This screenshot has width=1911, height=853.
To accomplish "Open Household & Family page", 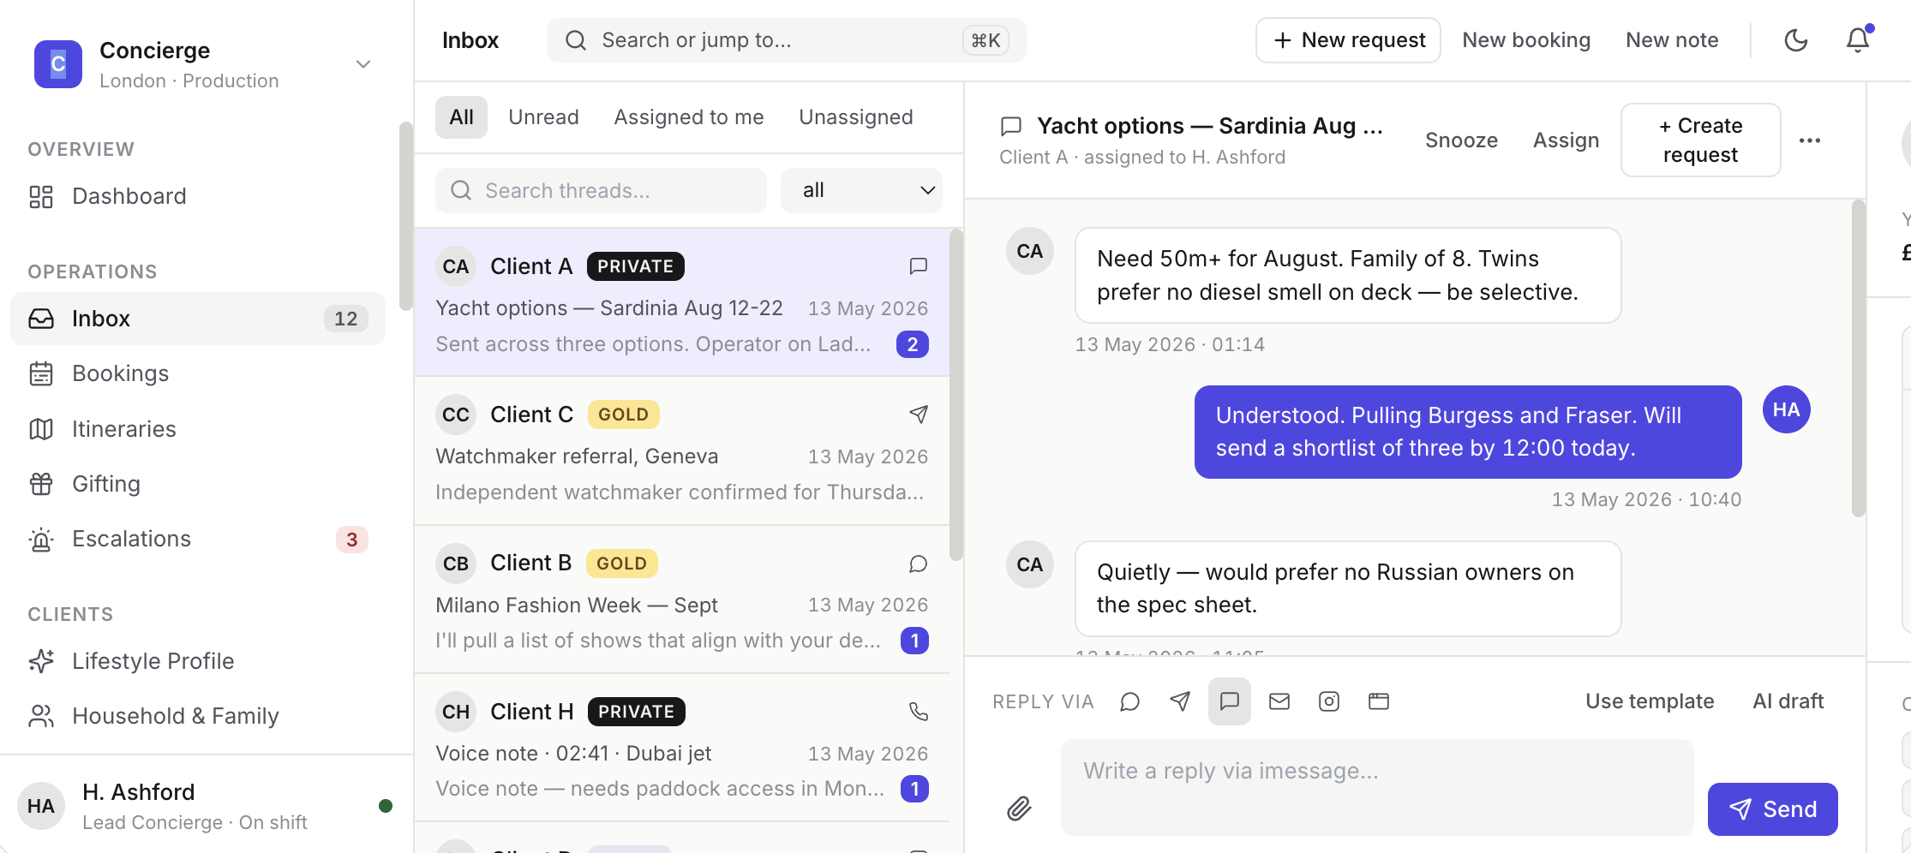I will 197,716.
